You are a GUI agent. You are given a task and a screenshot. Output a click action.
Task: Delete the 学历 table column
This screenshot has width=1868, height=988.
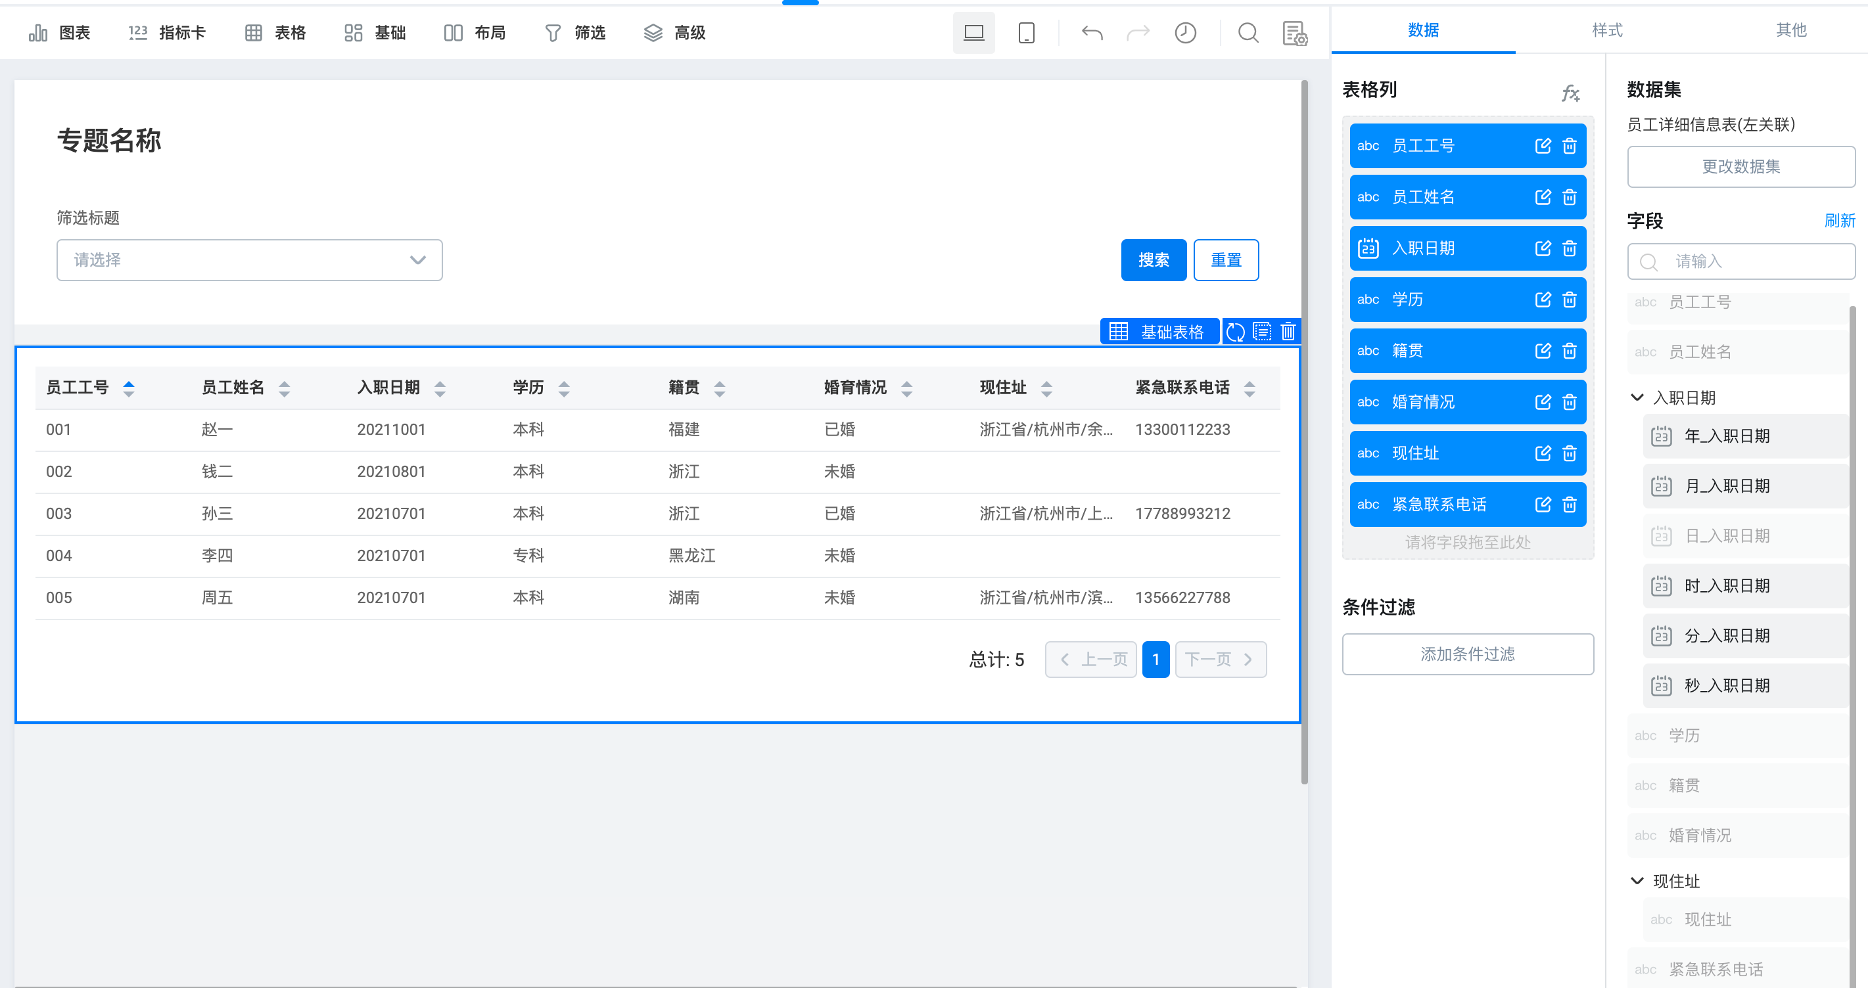1569,300
